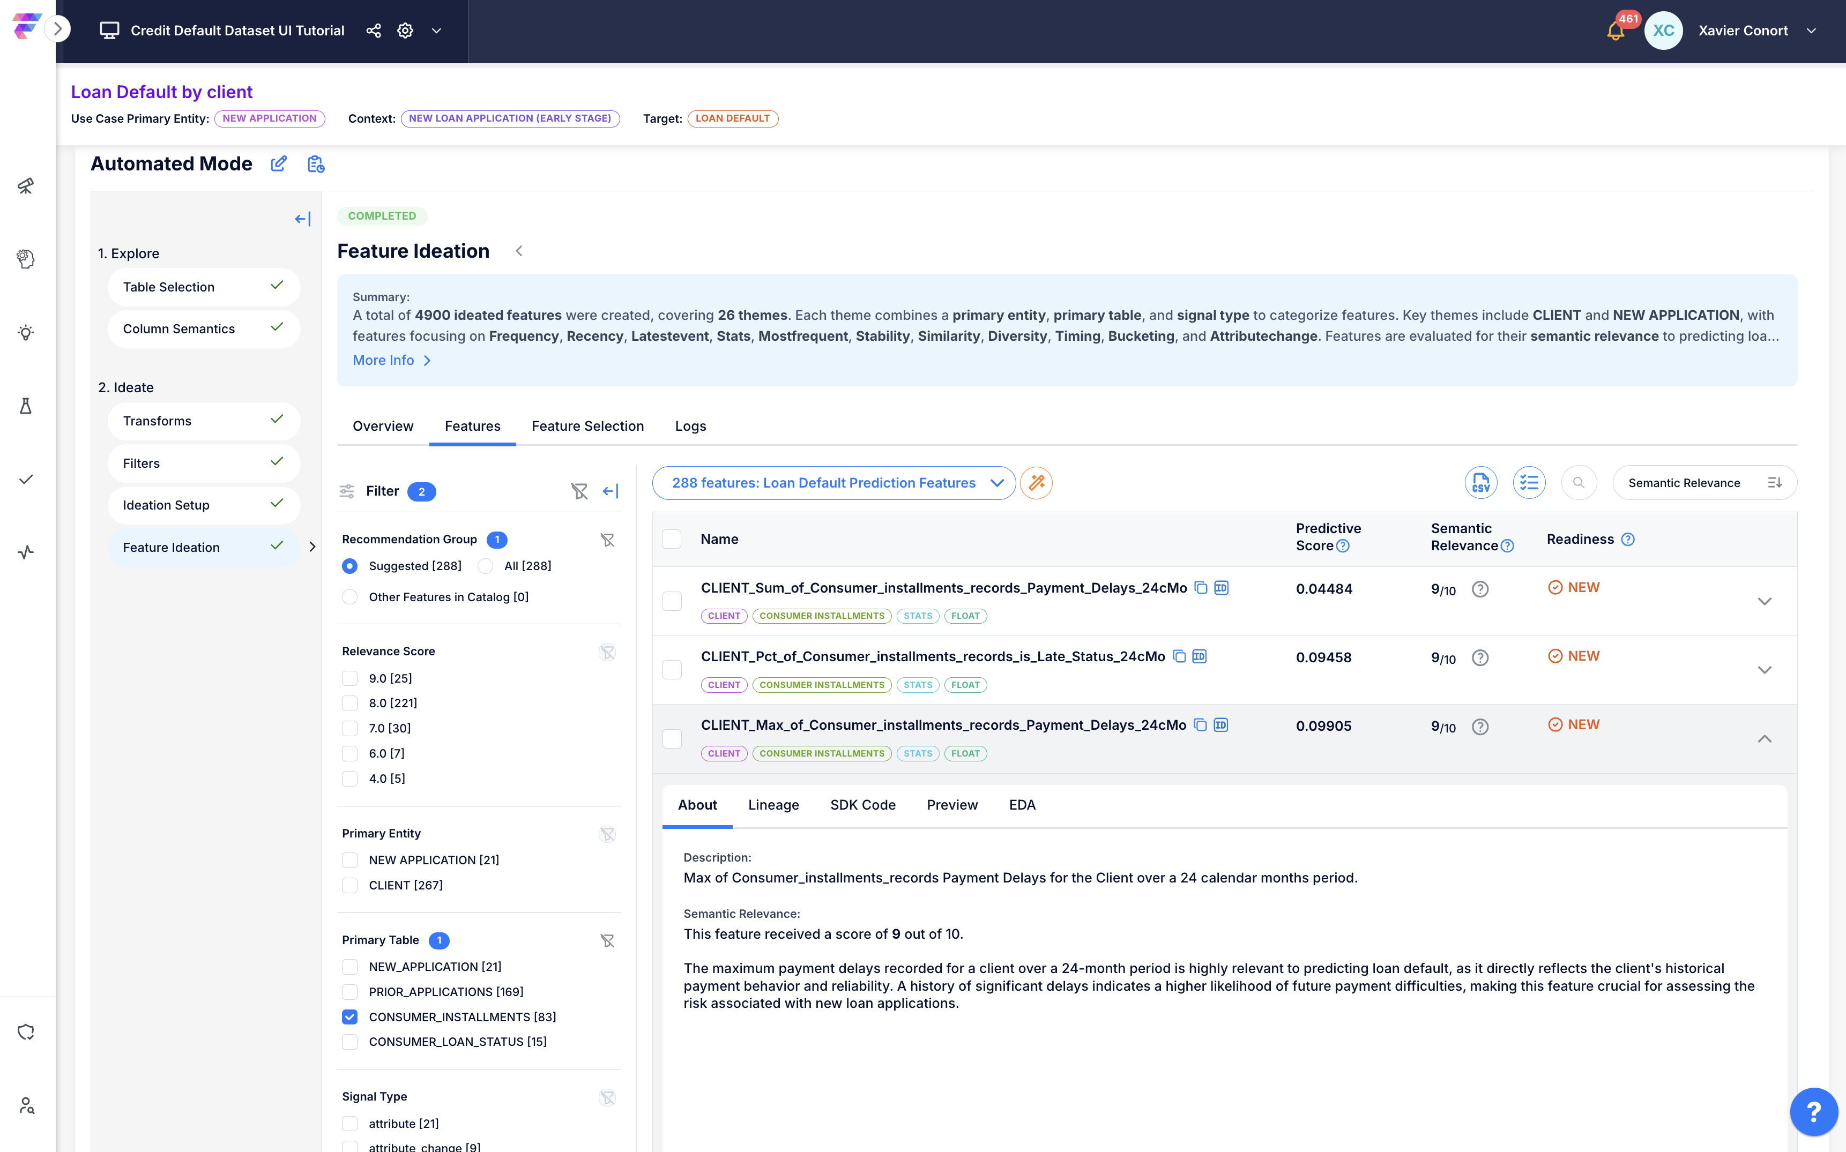Click Predictive Score help icon

pos(1343,547)
